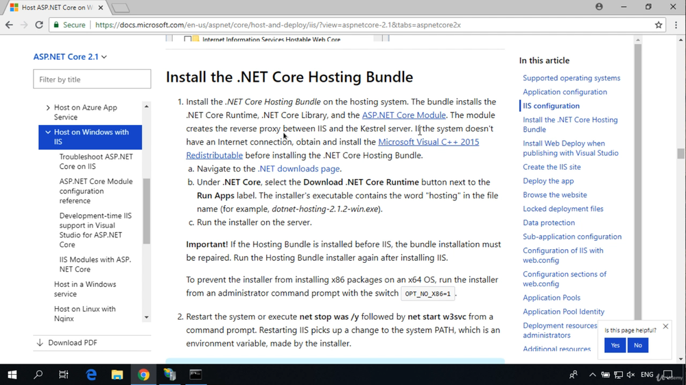Bookmark this page with the star icon

point(659,25)
